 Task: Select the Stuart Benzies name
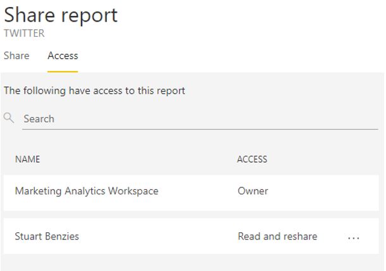pyautogui.click(x=47, y=236)
